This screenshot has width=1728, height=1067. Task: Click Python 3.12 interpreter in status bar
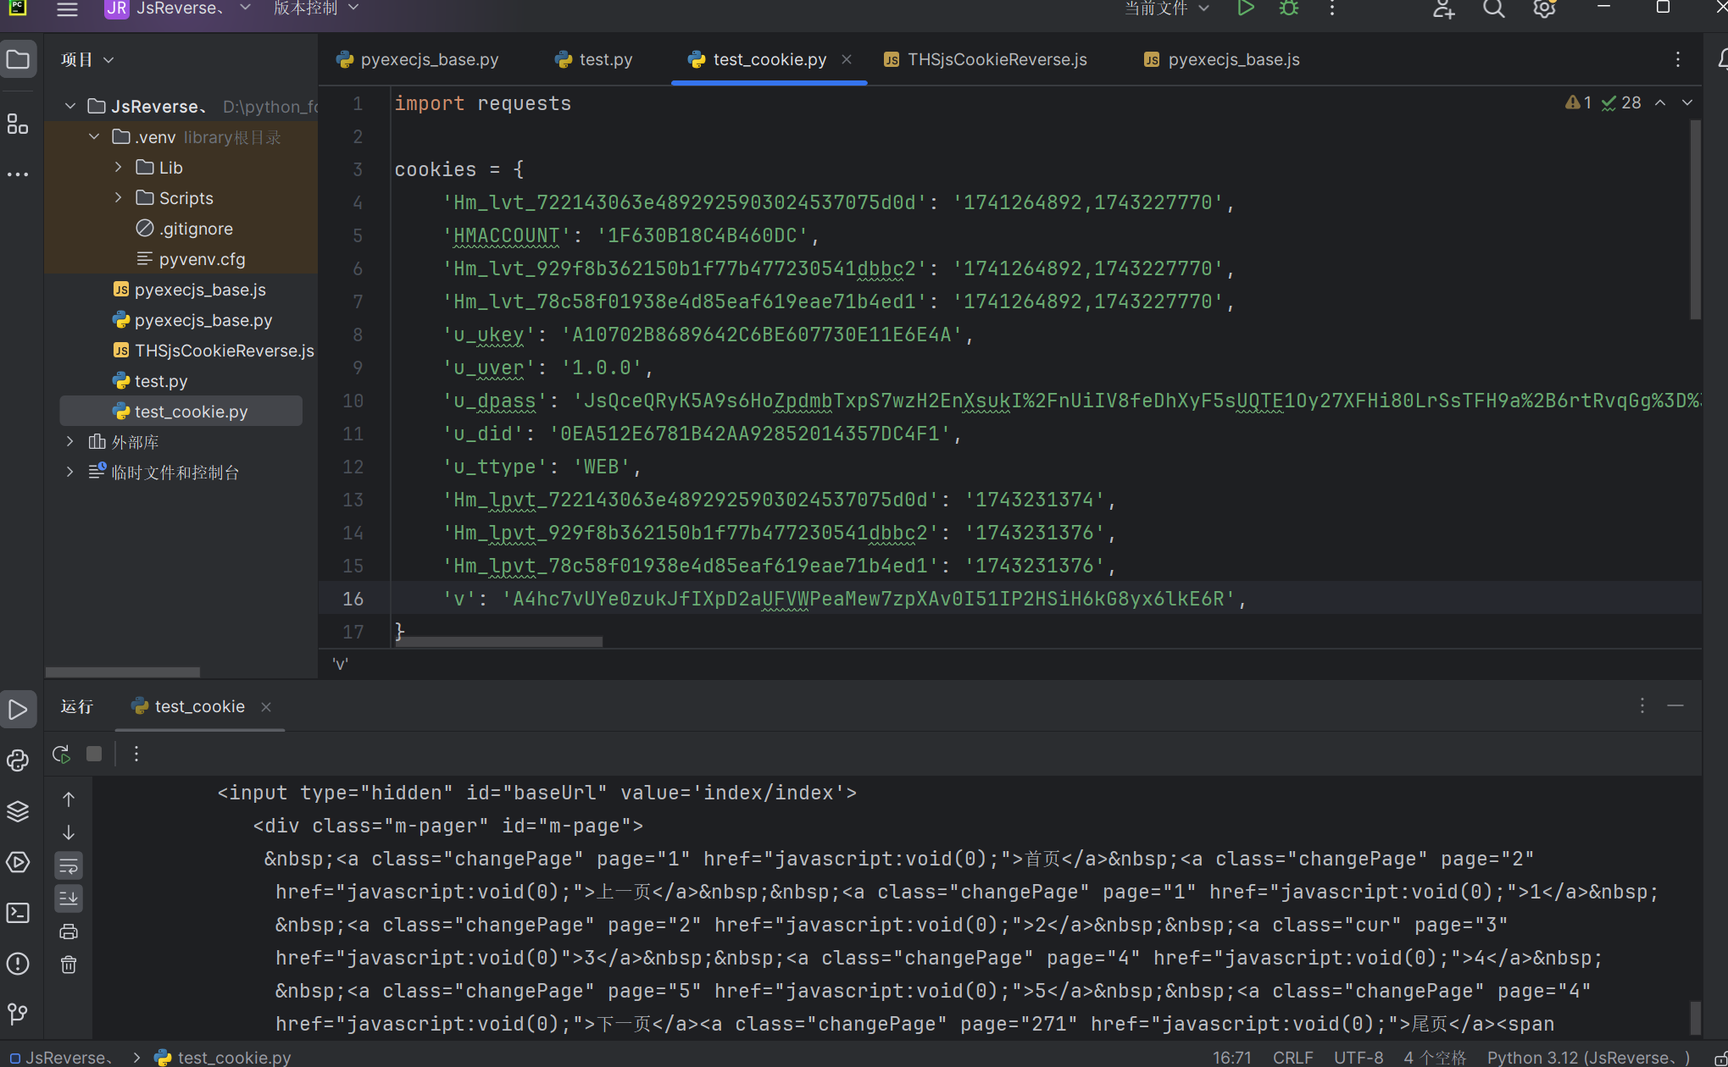(x=1586, y=1057)
